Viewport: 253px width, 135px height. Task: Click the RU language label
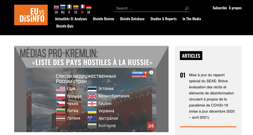click(x=63, y=12)
